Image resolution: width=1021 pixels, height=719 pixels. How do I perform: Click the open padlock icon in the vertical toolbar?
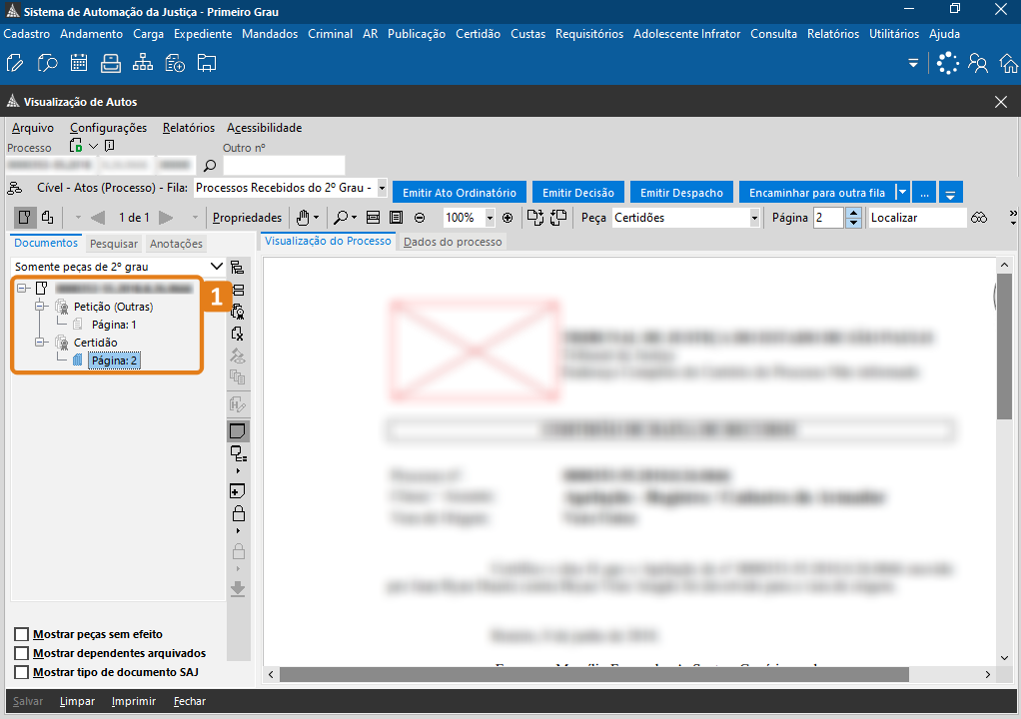pos(239,513)
